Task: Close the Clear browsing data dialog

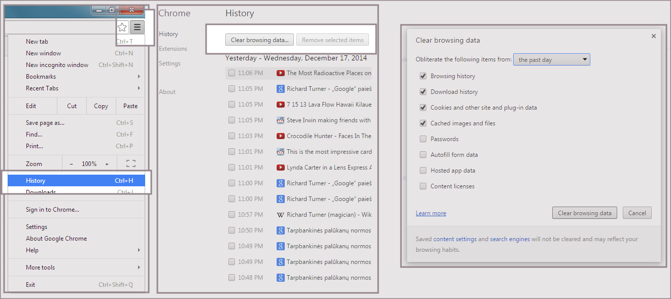Action: pyautogui.click(x=653, y=36)
